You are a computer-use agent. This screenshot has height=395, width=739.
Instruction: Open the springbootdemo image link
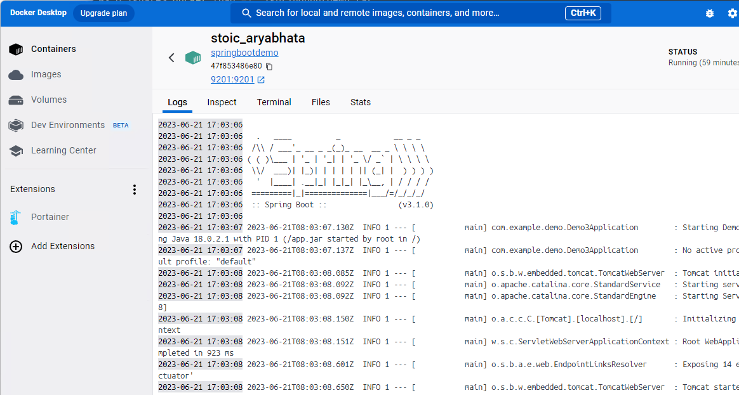(x=244, y=53)
